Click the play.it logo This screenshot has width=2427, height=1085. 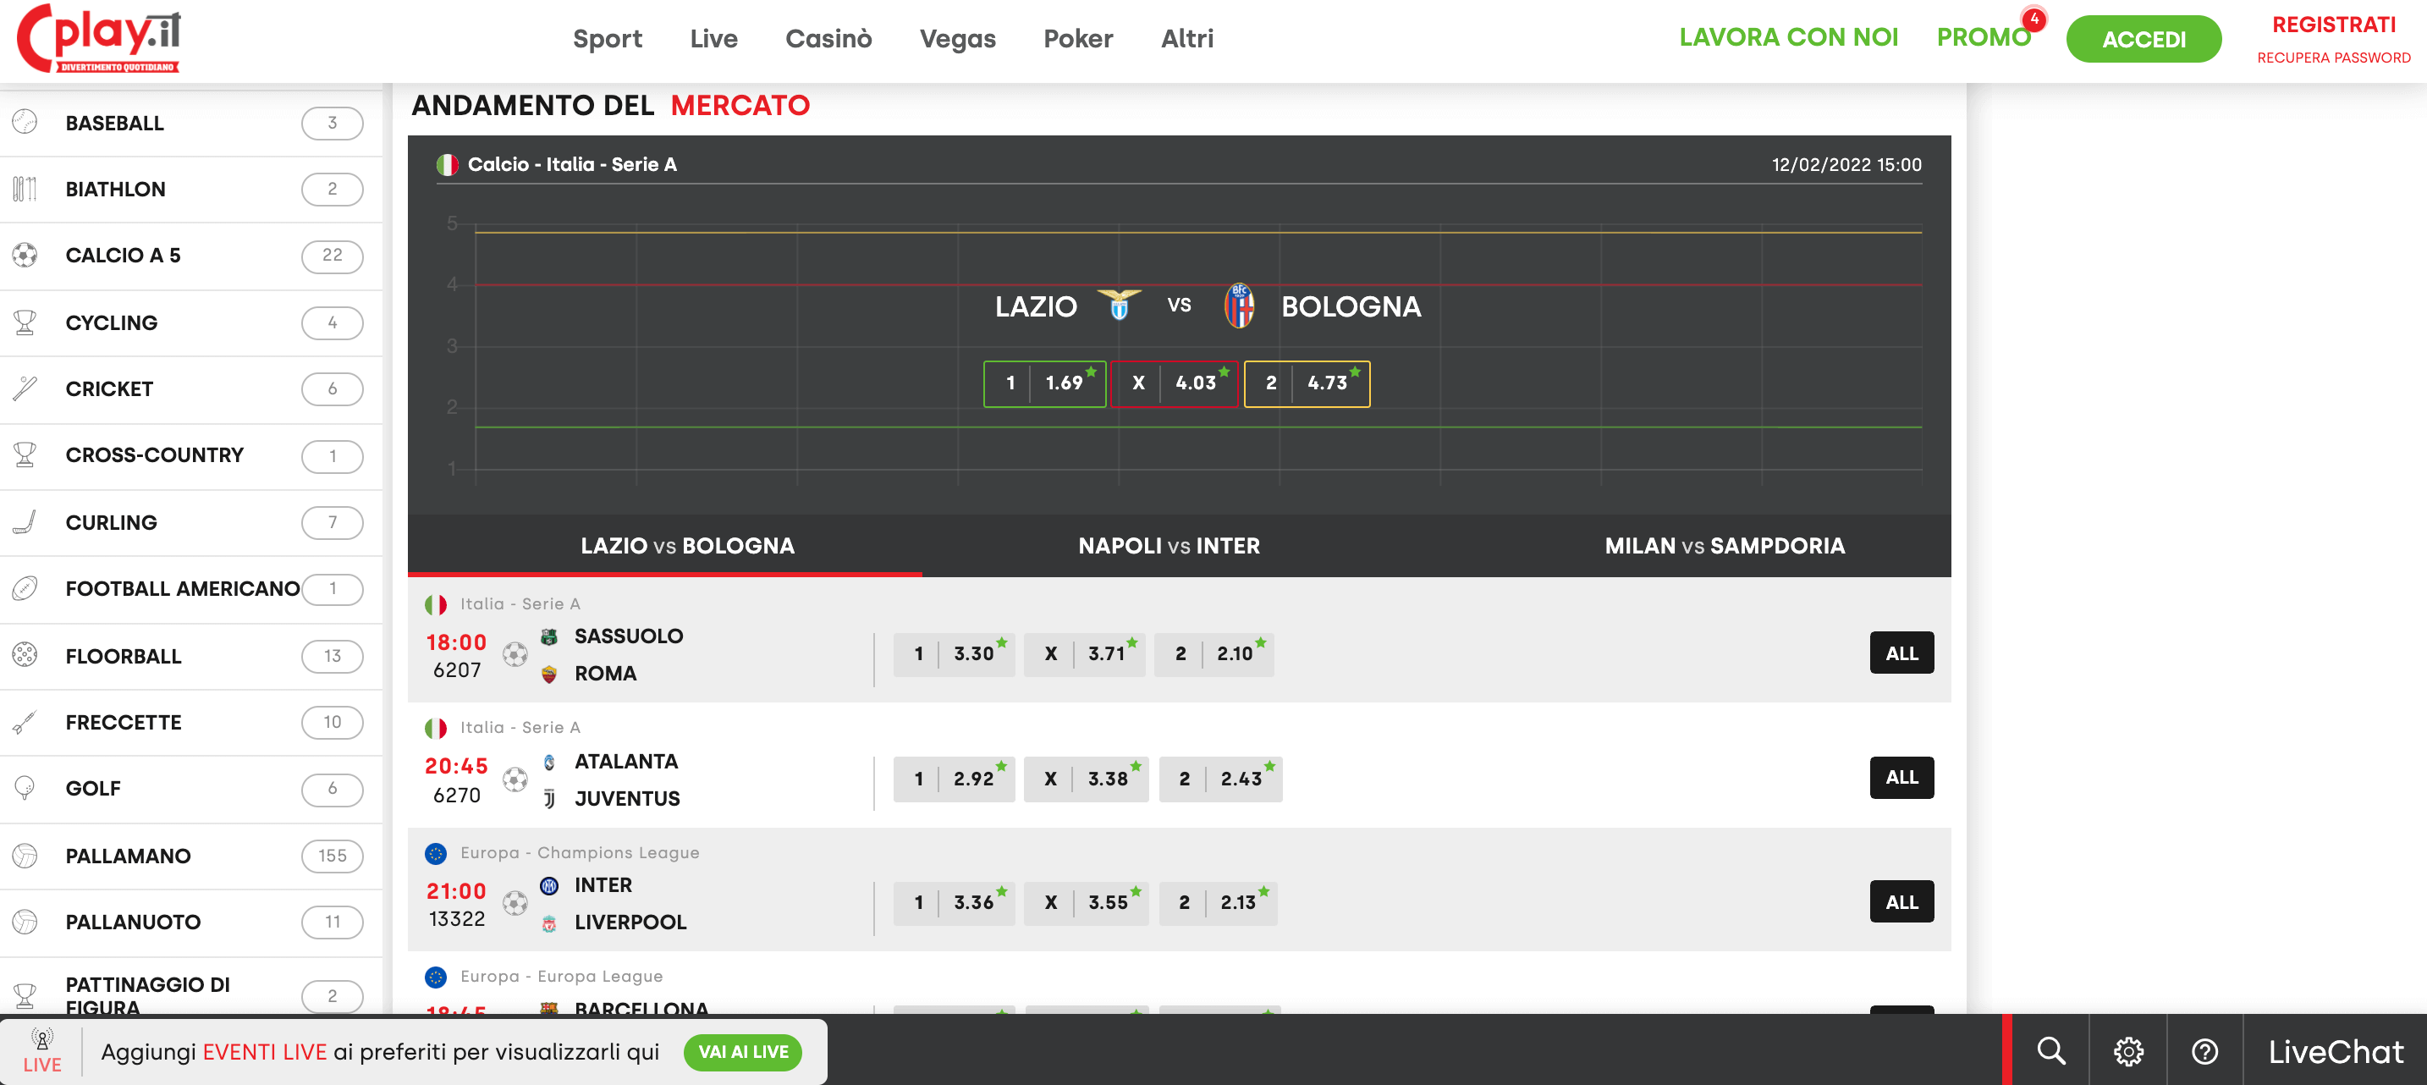coord(100,39)
